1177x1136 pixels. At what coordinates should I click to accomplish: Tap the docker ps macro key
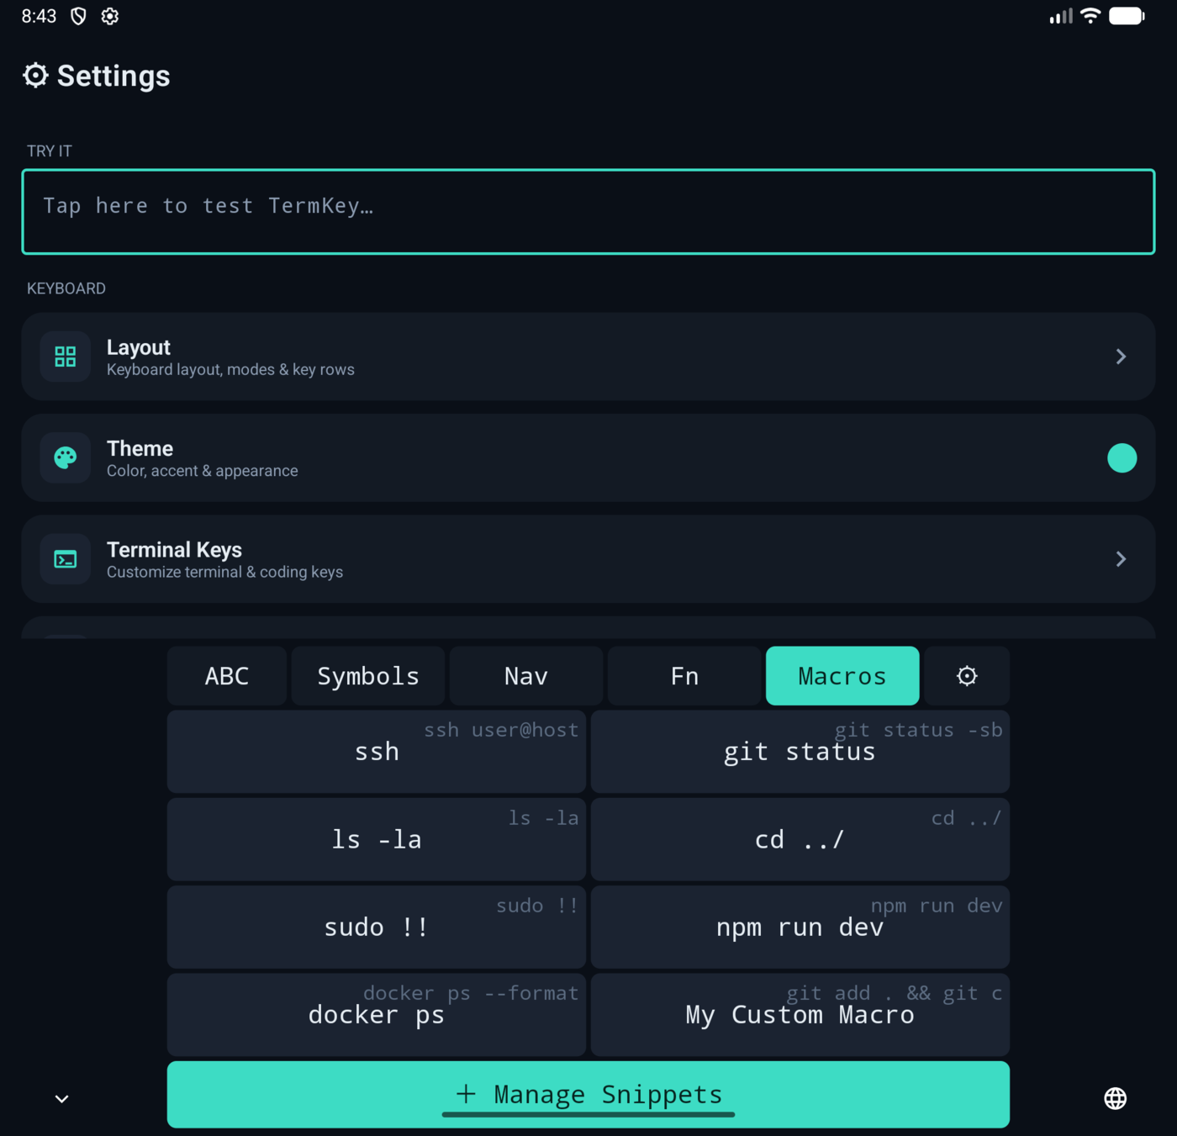click(377, 1015)
